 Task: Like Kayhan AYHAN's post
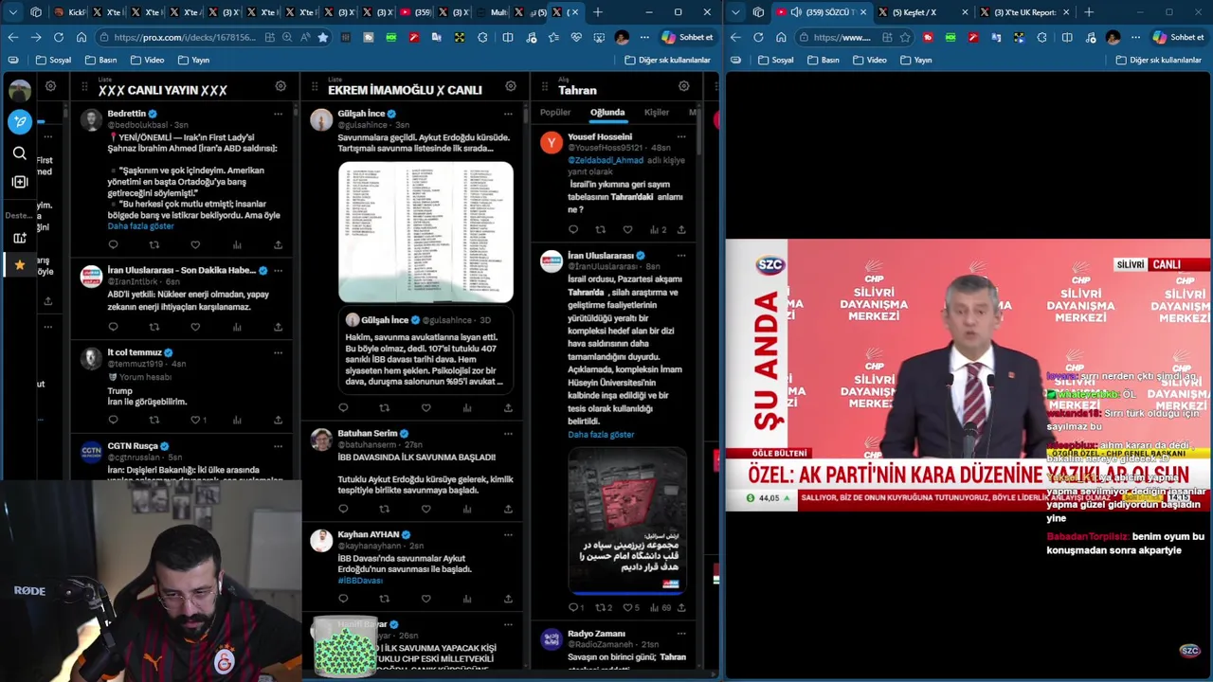coord(425,599)
